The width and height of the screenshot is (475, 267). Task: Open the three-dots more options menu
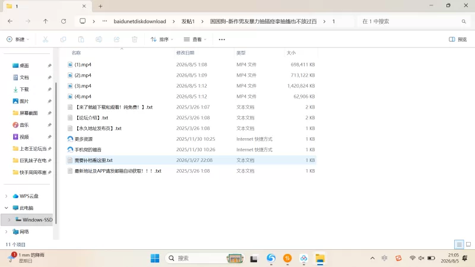point(221,39)
